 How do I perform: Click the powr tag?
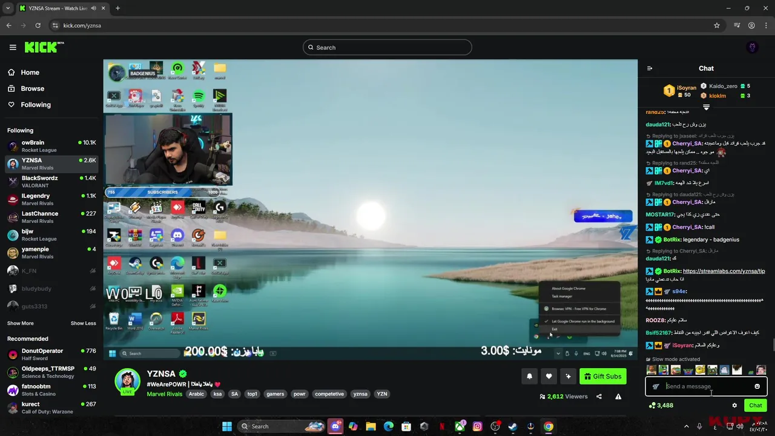pos(299,394)
